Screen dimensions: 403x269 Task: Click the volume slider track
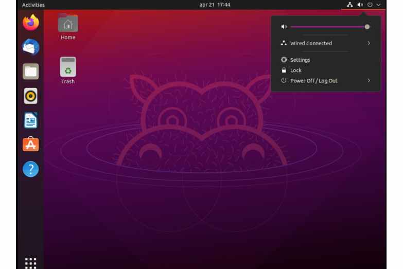point(328,27)
